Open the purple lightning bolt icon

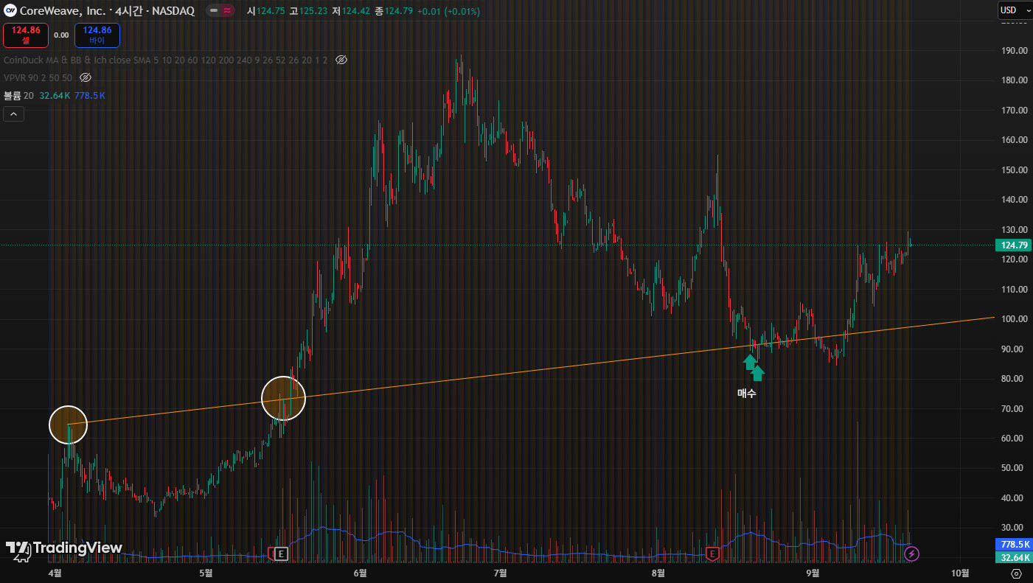(x=912, y=554)
